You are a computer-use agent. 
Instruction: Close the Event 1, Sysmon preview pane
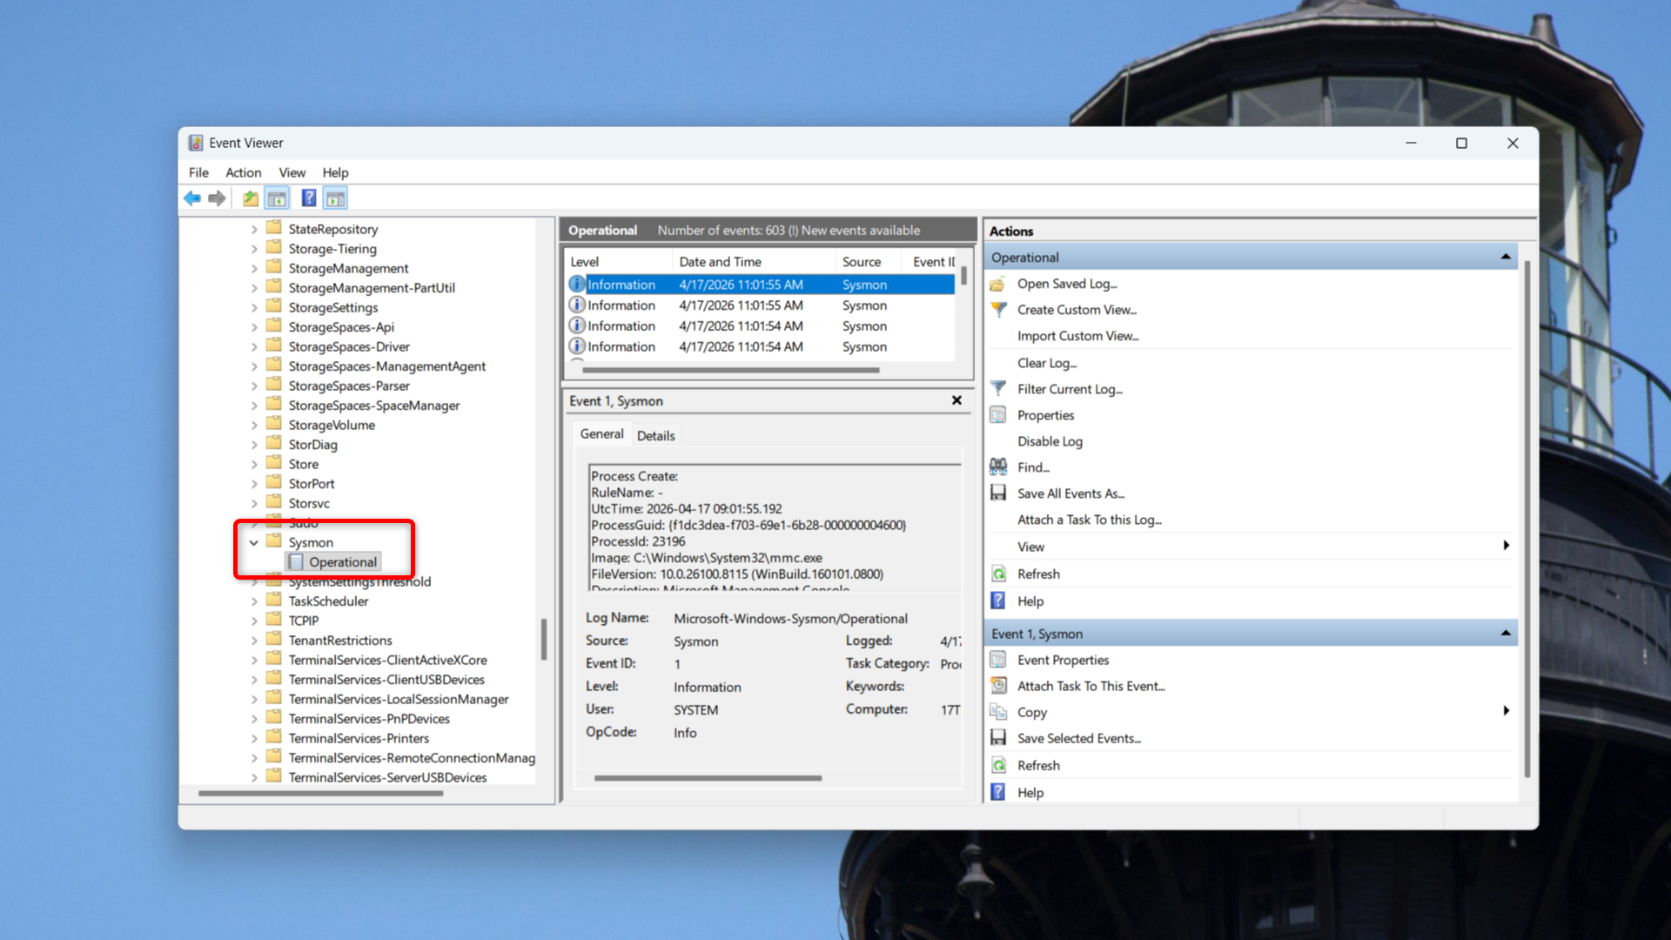(x=956, y=400)
